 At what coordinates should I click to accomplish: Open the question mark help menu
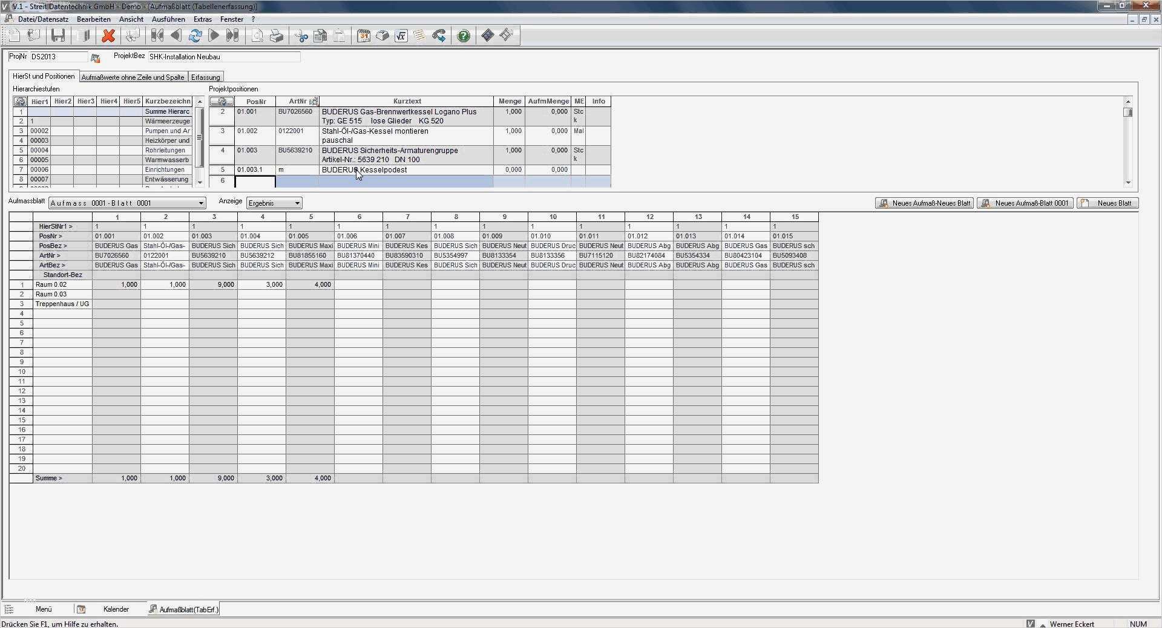253,19
